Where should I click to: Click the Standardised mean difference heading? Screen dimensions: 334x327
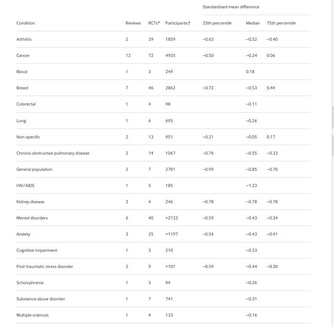coord(231,7)
